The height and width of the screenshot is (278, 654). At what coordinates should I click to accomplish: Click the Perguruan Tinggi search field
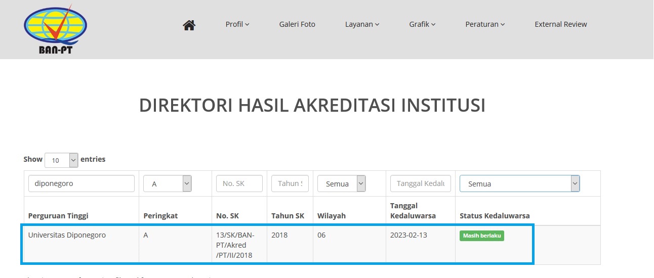[x=81, y=183]
